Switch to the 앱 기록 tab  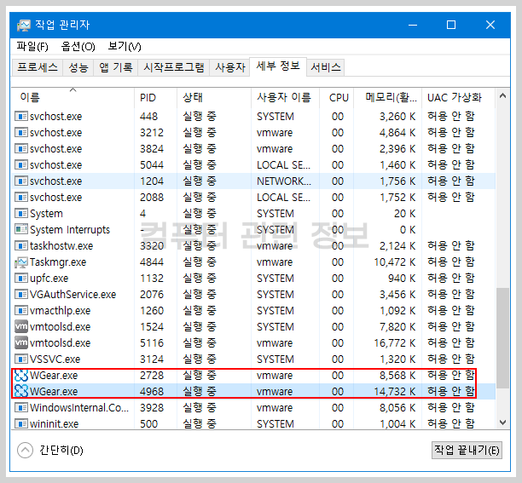click(116, 68)
